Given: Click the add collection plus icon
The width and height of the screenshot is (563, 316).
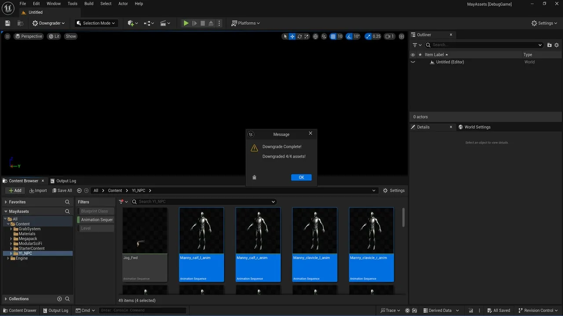Looking at the screenshot, I should pos(59,299).
